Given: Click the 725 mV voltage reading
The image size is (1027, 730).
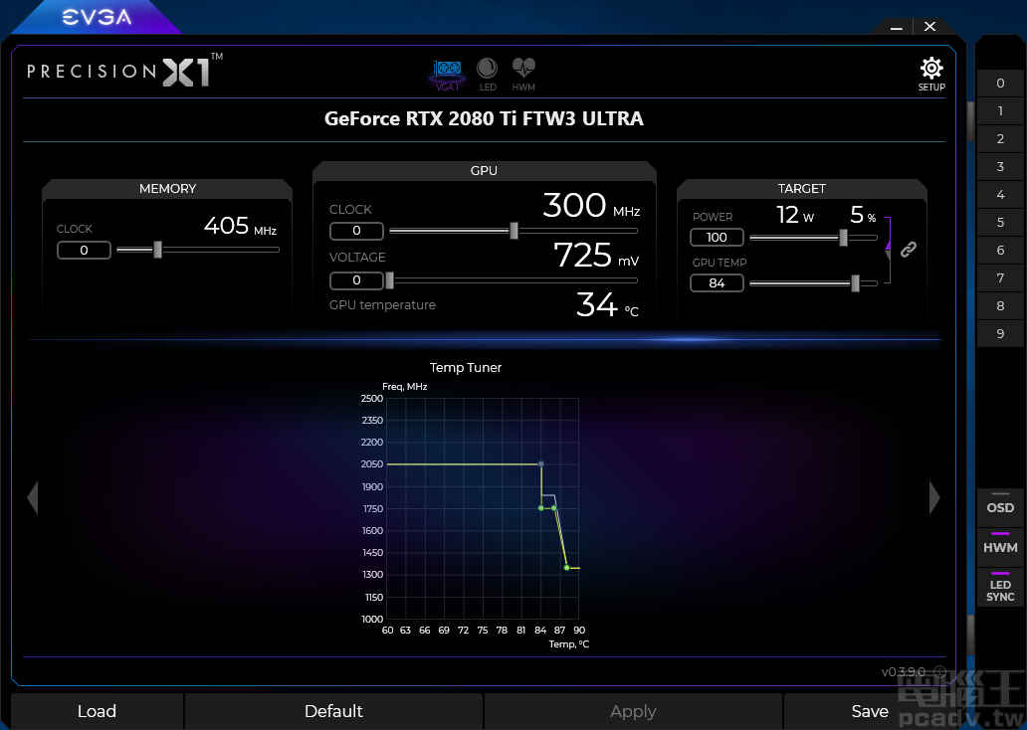Looking at the screenshot, I should pyautogui.click(x=596, y=255).
